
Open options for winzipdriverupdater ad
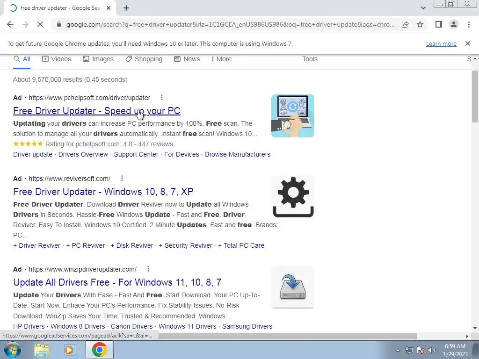148,269
